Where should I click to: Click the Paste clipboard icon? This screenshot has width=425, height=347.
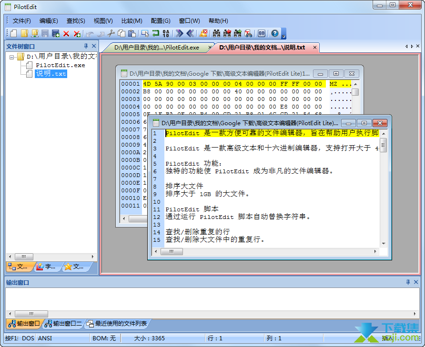tap(132, 33)
